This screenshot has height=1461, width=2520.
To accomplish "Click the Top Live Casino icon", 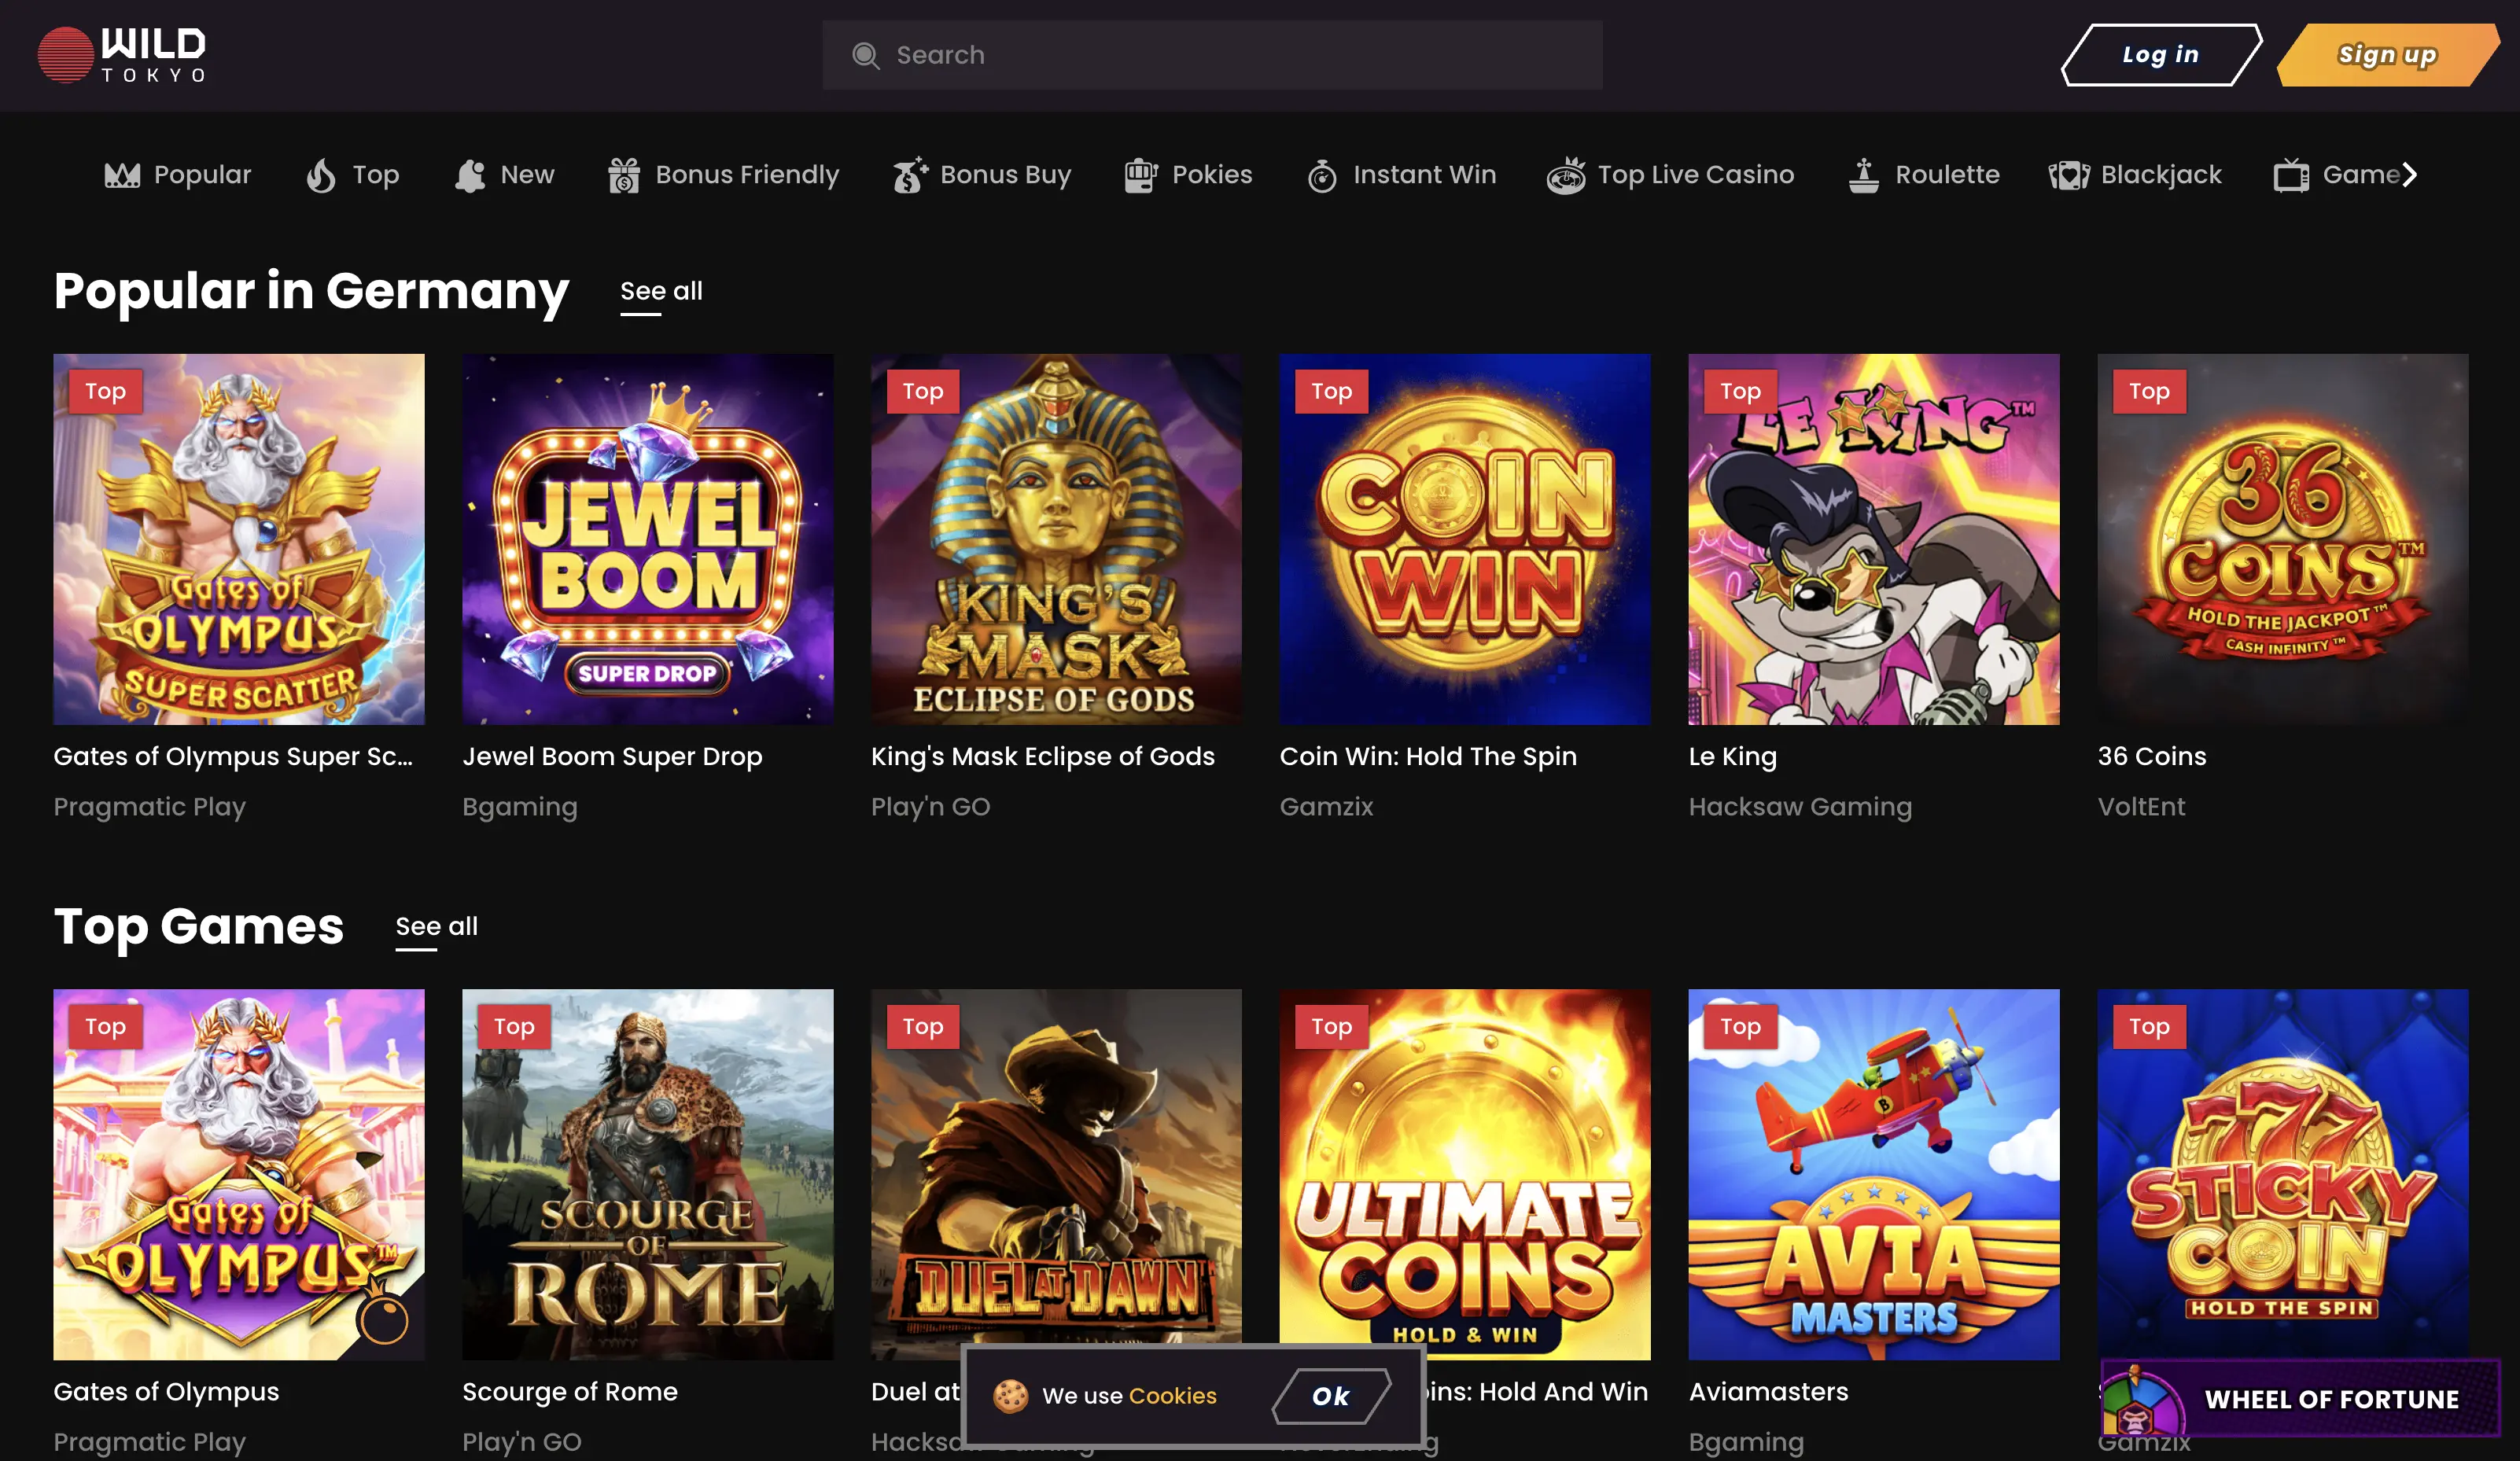I will 1566,175.
